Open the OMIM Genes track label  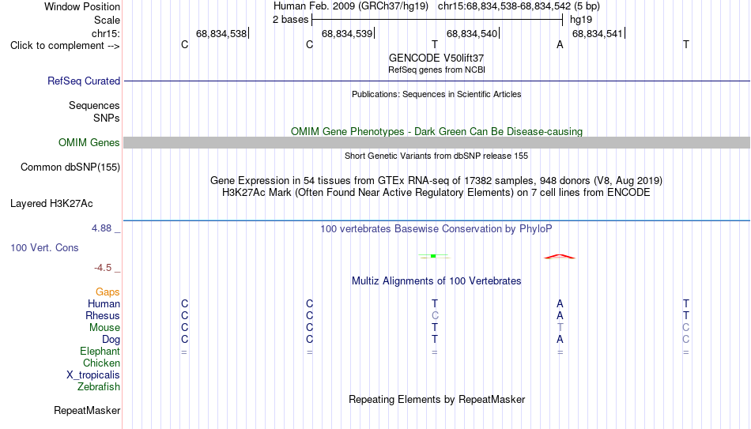coord(89,143)
